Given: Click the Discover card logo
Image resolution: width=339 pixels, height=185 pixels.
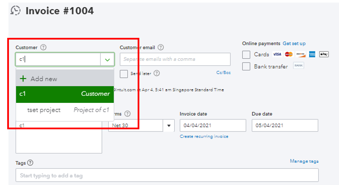Looking at the screenshot, I should pos(301,54).
